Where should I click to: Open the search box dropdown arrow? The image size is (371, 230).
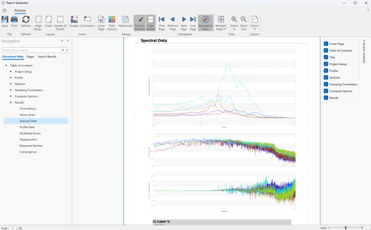67,50
